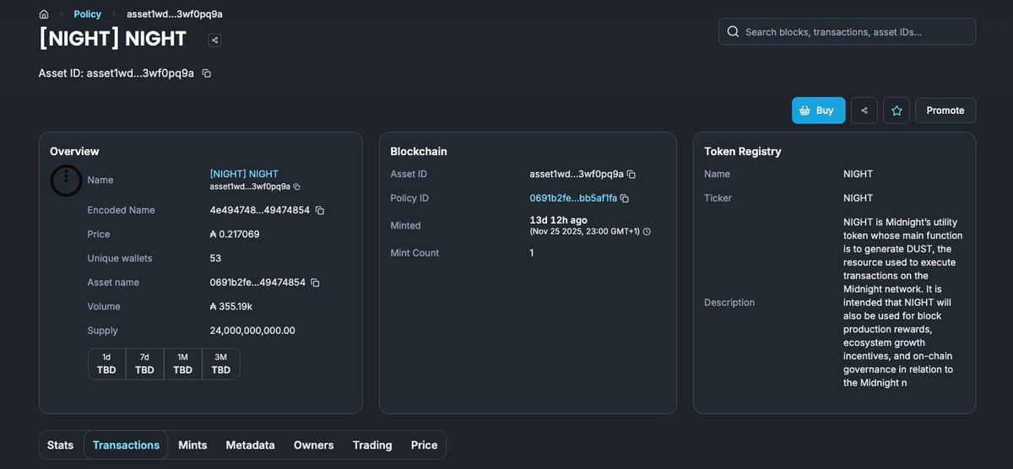Viewport: 1013px width, 469px height.
Task: Select the 1M price change period
Action: click(x=183, y=364)
